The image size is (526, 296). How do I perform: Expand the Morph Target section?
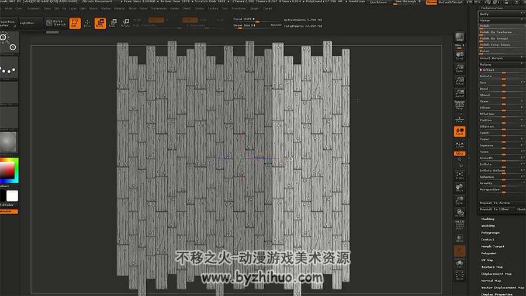coord(493,246)
